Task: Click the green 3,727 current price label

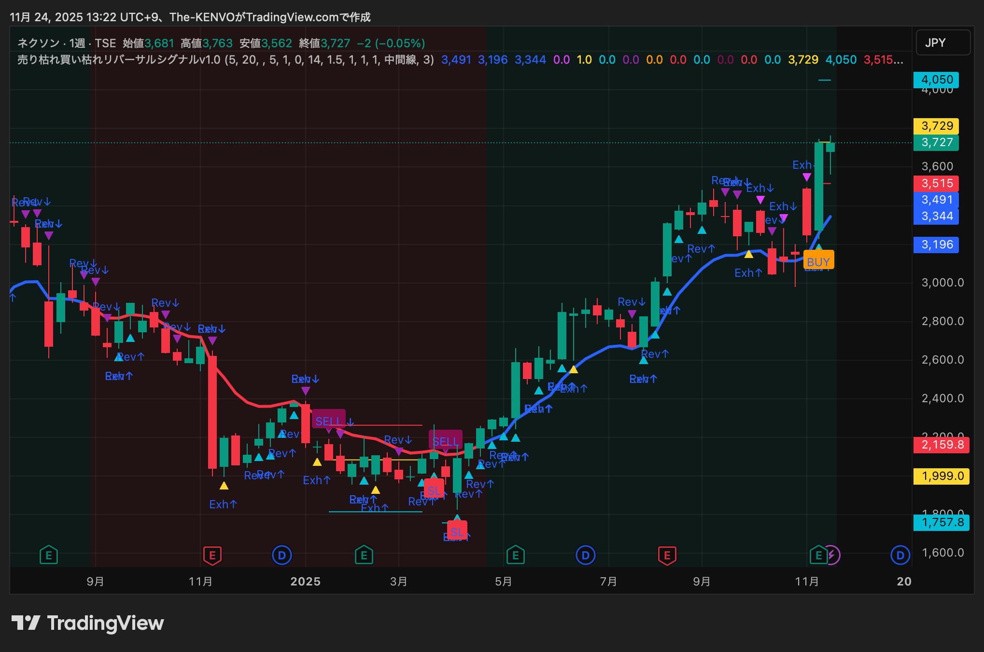Action: pyautogui.click(x=937, y=142)
